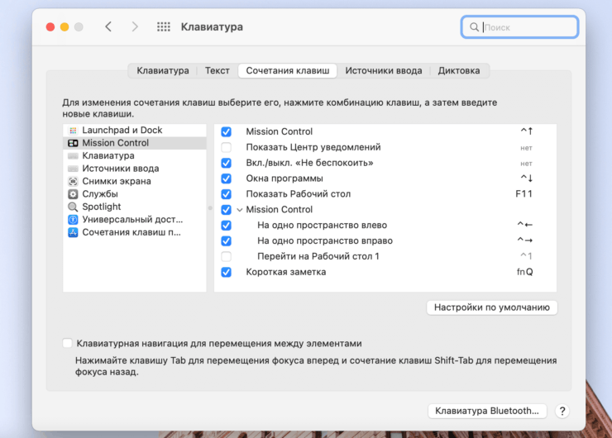Select the Службы category row
The height and width of the screenshot is (438, 612).
click(x=135, y=194)
